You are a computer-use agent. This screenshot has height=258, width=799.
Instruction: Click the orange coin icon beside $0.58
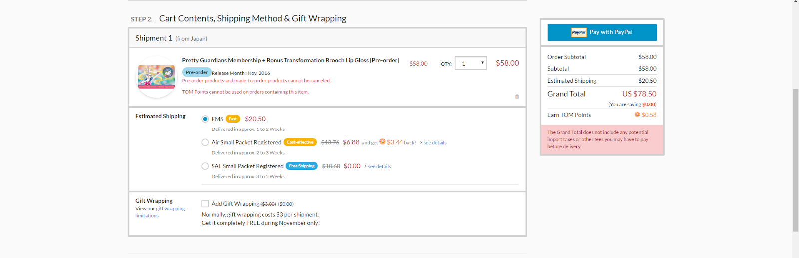[x=637, y=115]
